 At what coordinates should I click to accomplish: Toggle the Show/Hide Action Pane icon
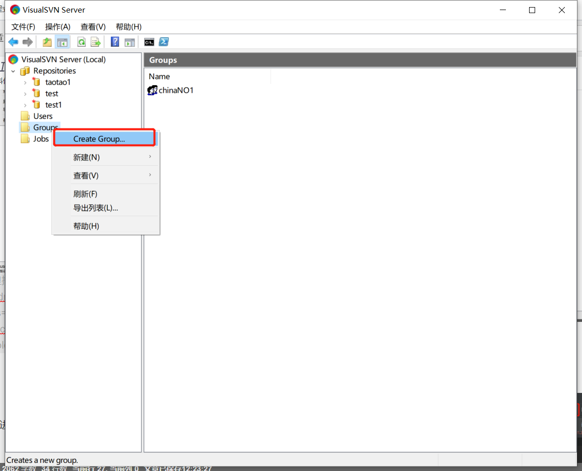[130, 42]
